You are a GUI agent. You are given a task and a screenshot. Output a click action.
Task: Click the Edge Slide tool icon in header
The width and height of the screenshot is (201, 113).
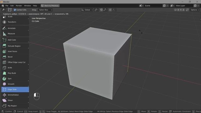coord(10,10)
